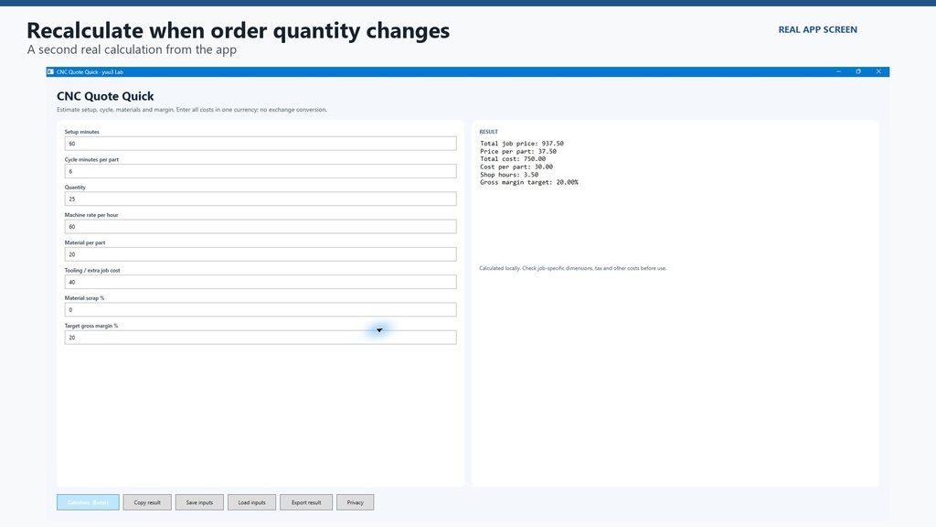Open the Privacy button

click(x=356, y=502)
